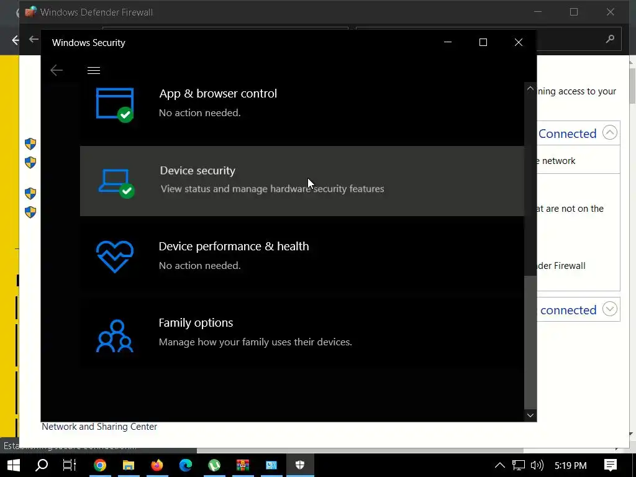
Task: Click Windows Security shield on taskbar
Action: 300,465
